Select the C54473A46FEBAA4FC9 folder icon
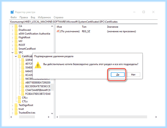 pos(23,90)
